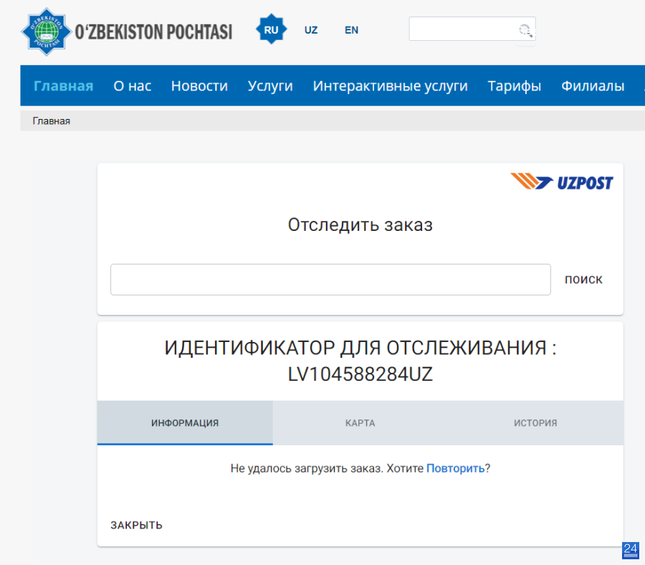Screen dimensions: 645x565
Task: Click the UZPOST logo in tracking card
Action: pos(561,182)
